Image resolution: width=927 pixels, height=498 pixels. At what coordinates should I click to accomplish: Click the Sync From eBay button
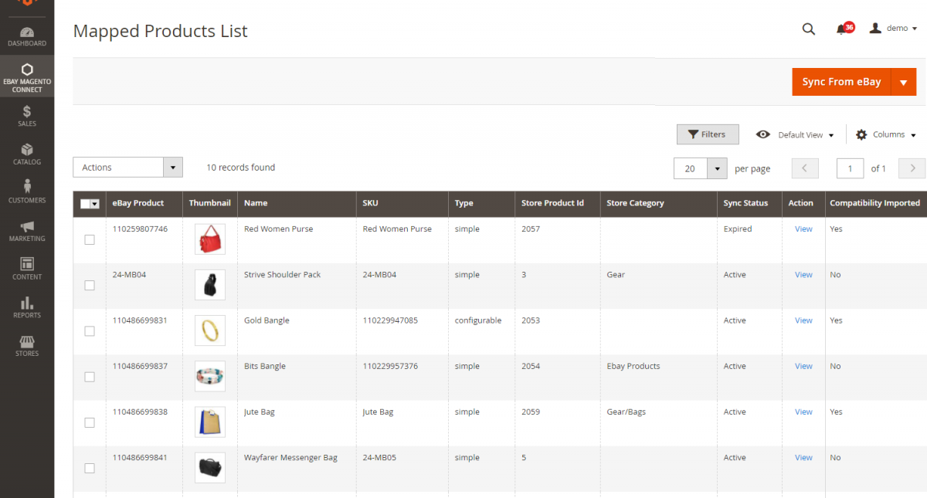point(840,81)
